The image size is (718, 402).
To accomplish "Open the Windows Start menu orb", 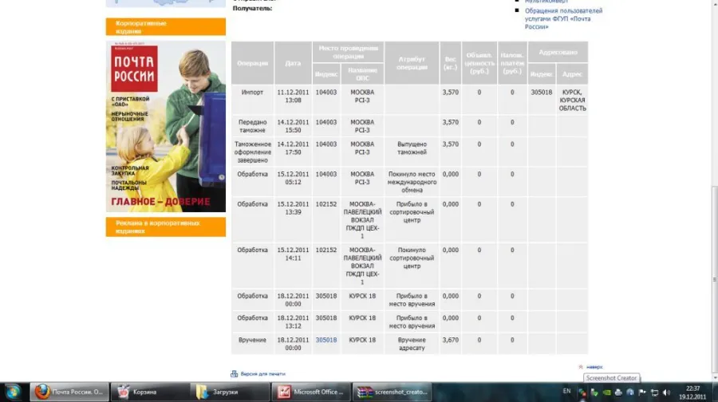I will click(x=12, y=392).
